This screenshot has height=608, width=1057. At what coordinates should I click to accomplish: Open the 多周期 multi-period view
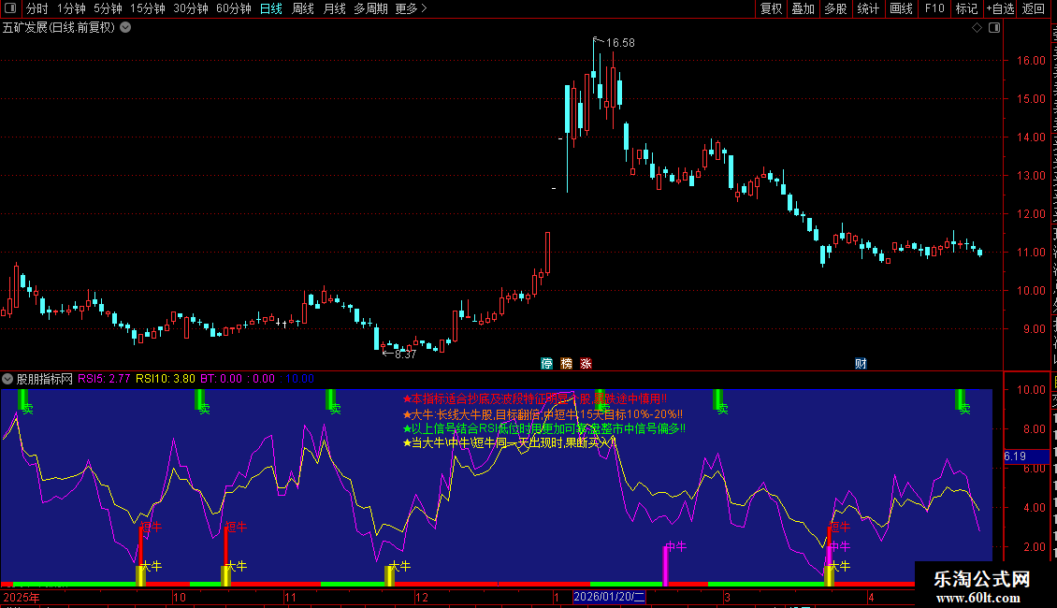tap(370, 8)
